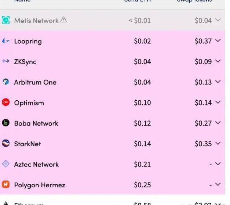Expand the ZKSync row chevron
Image resolution: width=230 pixels, height=205 pixels.
(218, 61)
